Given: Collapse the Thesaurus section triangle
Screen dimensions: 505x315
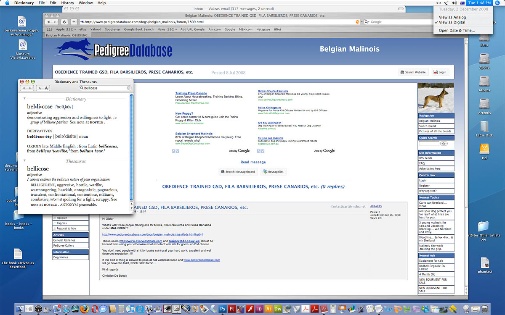Looking at the screenshot, I should point(25,160).
